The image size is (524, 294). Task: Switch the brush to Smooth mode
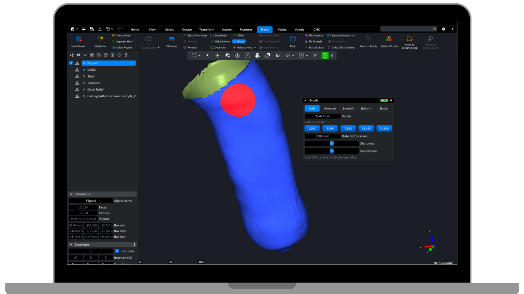[348, 108]
